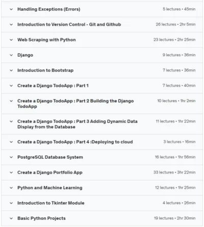
Task: Open the Part 4 Deploying to cloud title
Action: (75, 142)
